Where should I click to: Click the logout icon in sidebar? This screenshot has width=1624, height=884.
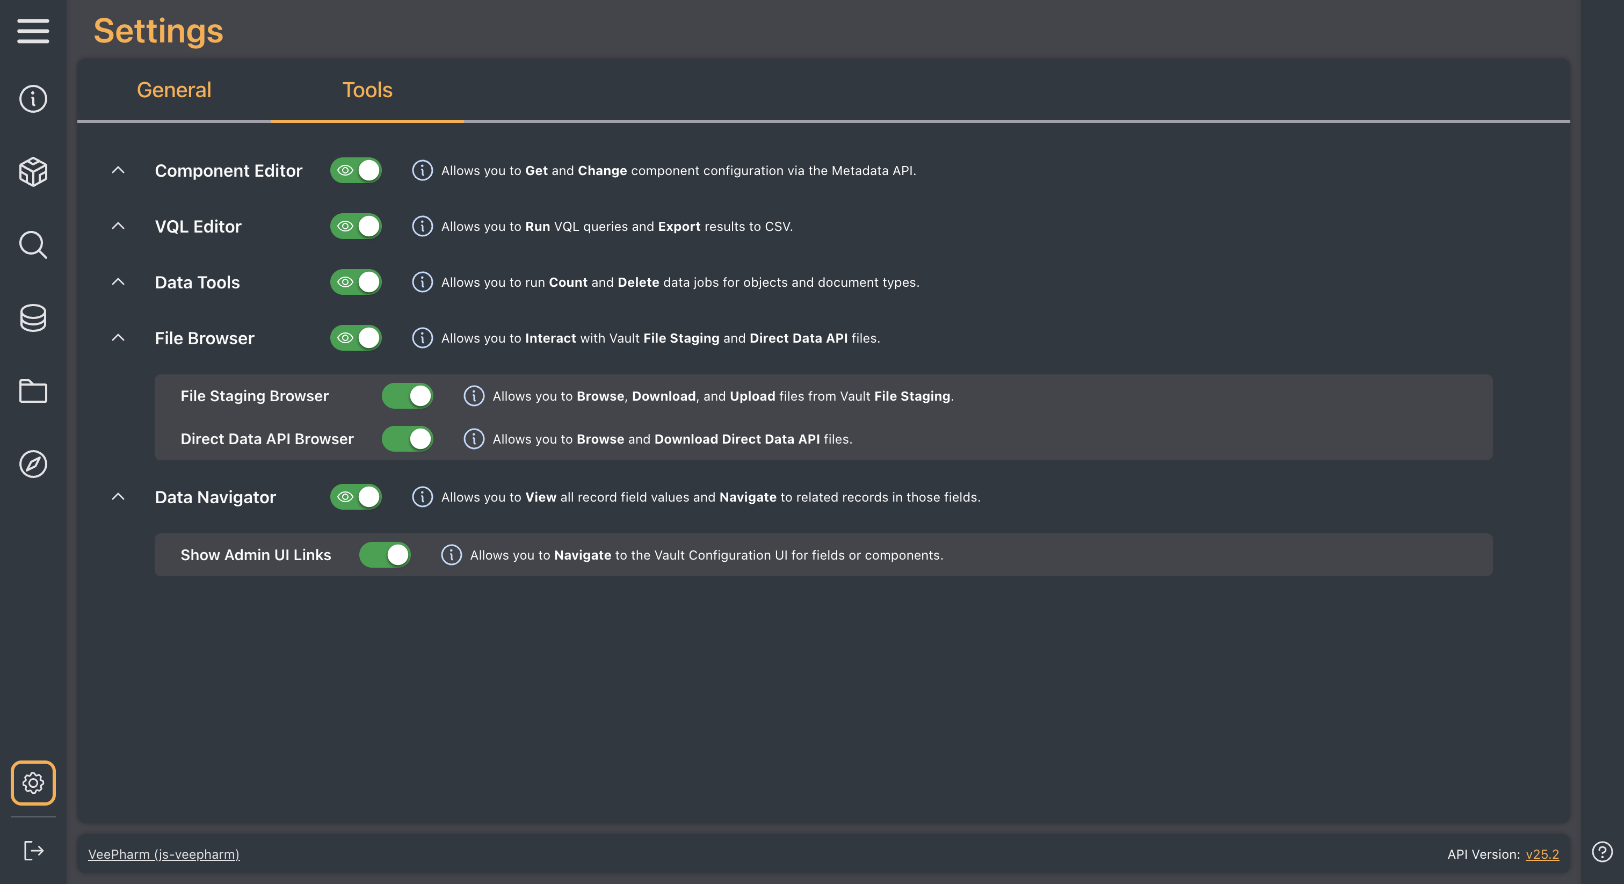tap(33, 851)
